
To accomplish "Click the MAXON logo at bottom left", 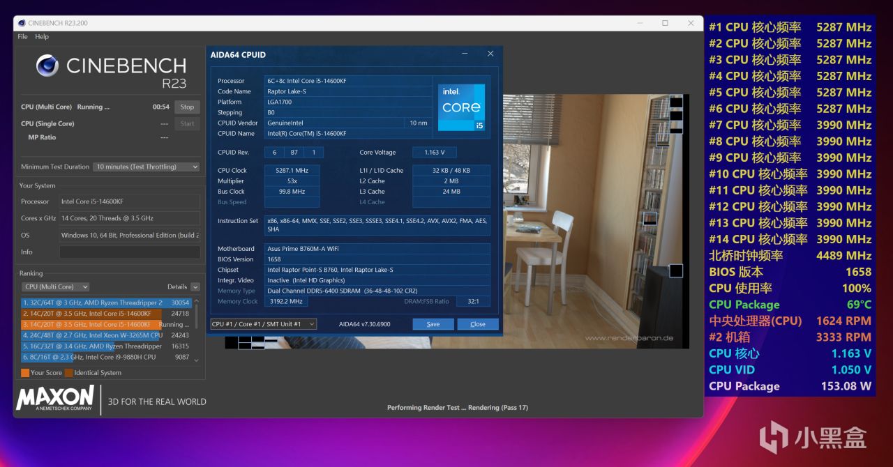I will [54, 399].
